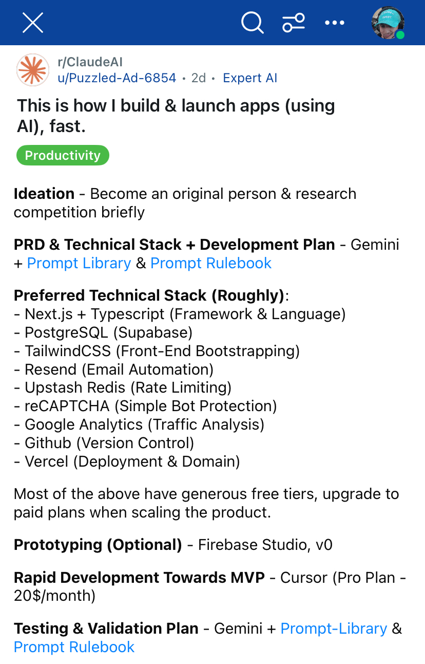Tap the 2d post timestamp

[x=199, y=78]
